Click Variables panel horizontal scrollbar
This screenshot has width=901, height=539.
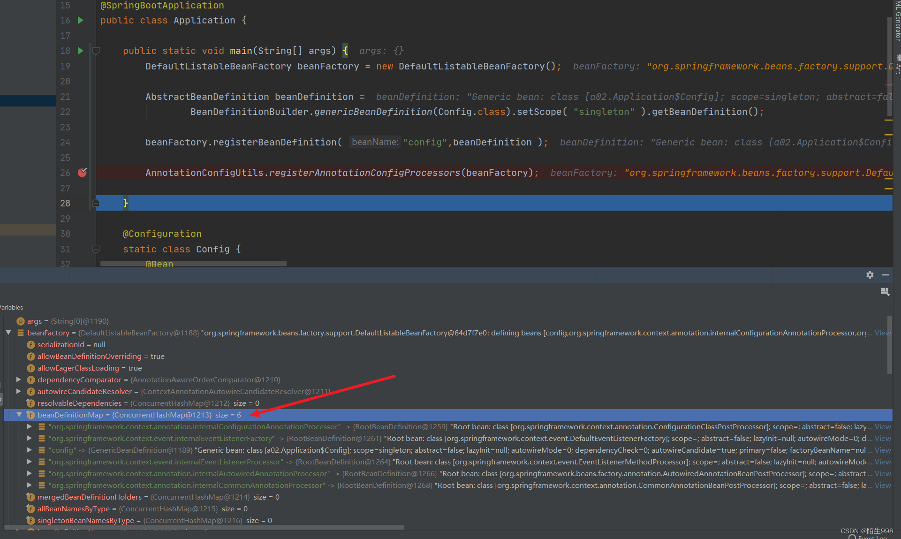(x=205, y=527)
